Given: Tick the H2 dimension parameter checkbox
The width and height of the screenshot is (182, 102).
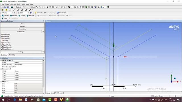Looking at the screenshot, I should click(3, 71).
